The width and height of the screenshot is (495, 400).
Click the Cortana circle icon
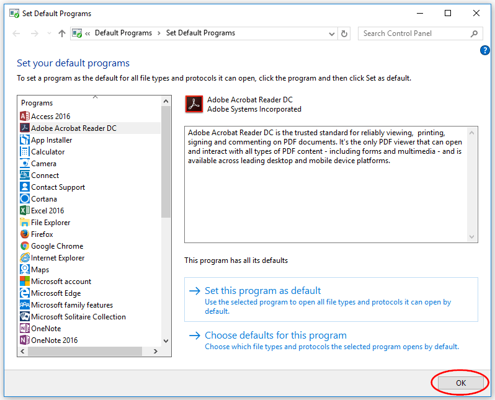tap(25, 198)
